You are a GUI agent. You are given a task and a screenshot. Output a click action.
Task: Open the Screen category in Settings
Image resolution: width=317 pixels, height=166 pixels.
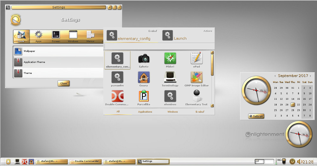point(56,36)
